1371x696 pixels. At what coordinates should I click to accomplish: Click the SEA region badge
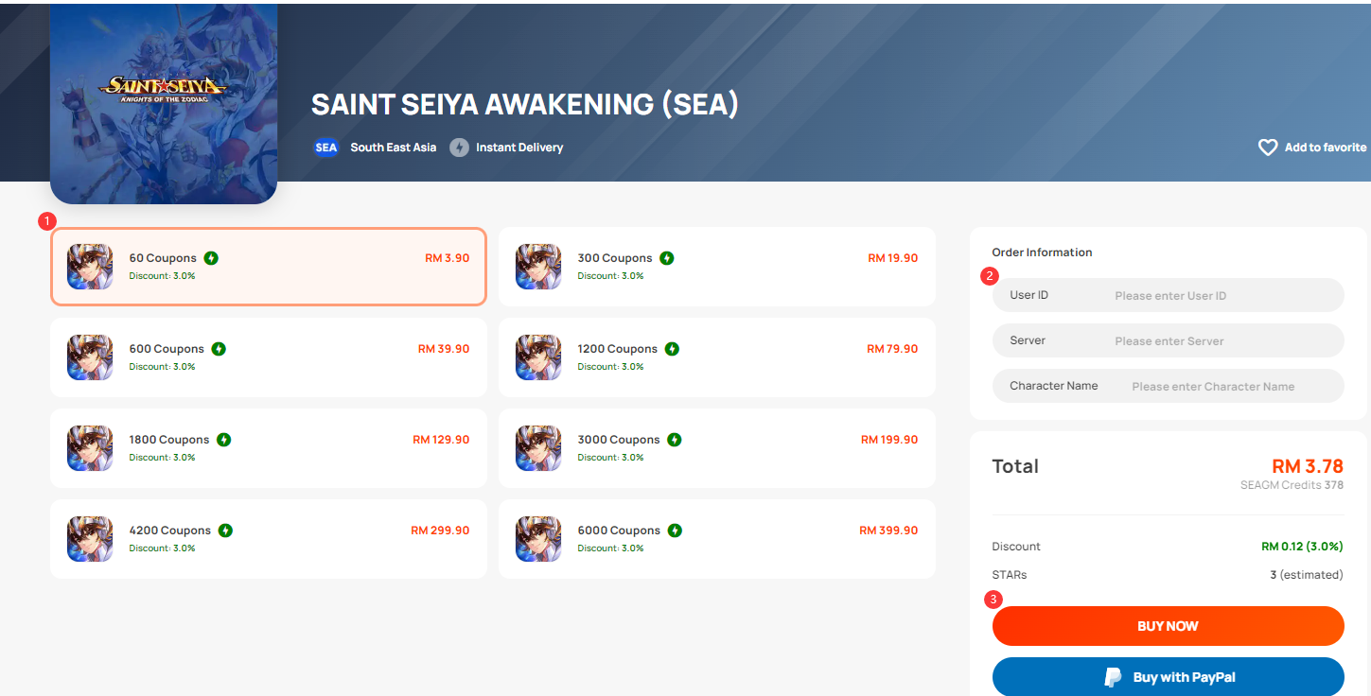tap(325, 147)
